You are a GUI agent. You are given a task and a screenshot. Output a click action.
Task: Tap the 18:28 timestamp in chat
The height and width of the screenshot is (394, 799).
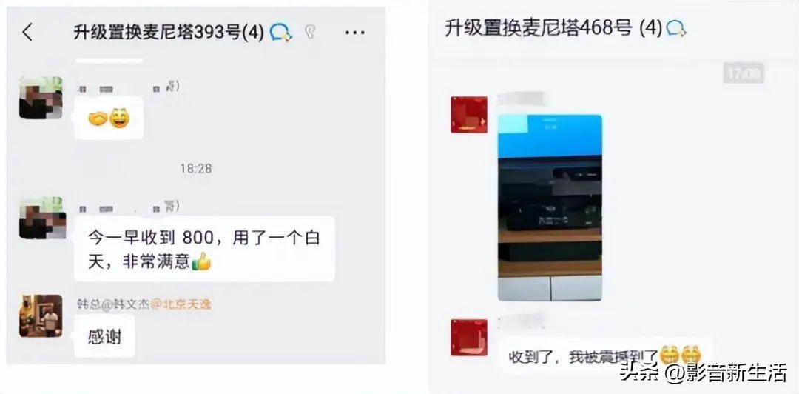pyautogui.click(x=195, y=168)
